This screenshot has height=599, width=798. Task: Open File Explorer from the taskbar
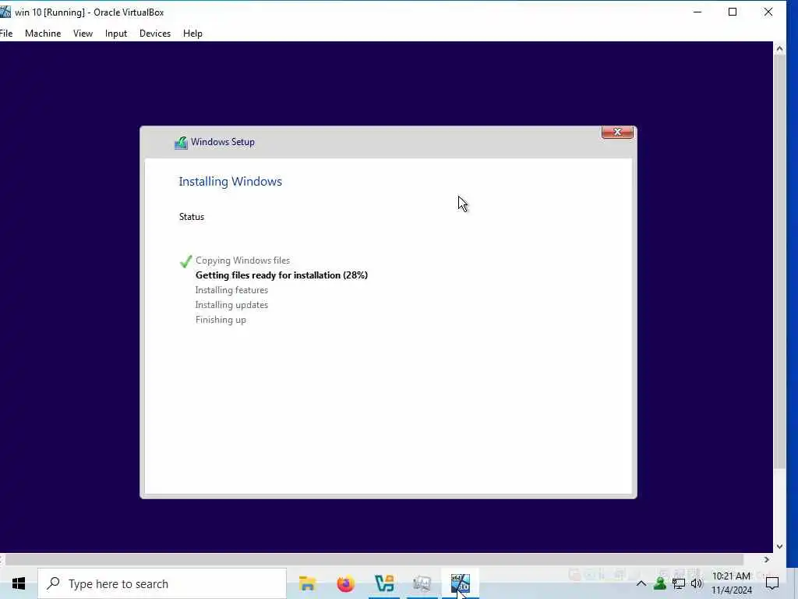coord(307,583)
